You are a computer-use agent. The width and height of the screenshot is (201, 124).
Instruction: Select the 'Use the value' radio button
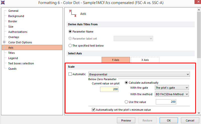click(x=126, y=102)
